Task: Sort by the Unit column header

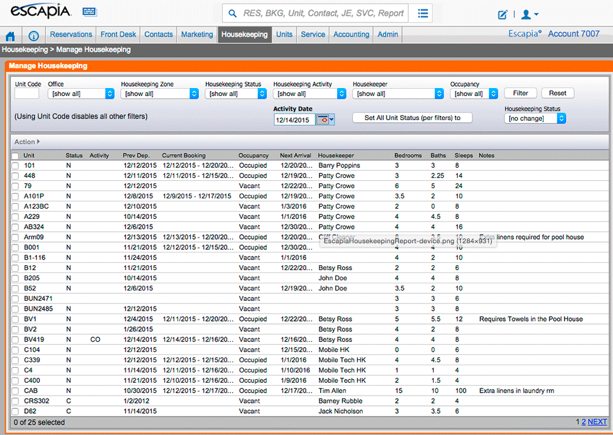Action: tap(29, 155)
